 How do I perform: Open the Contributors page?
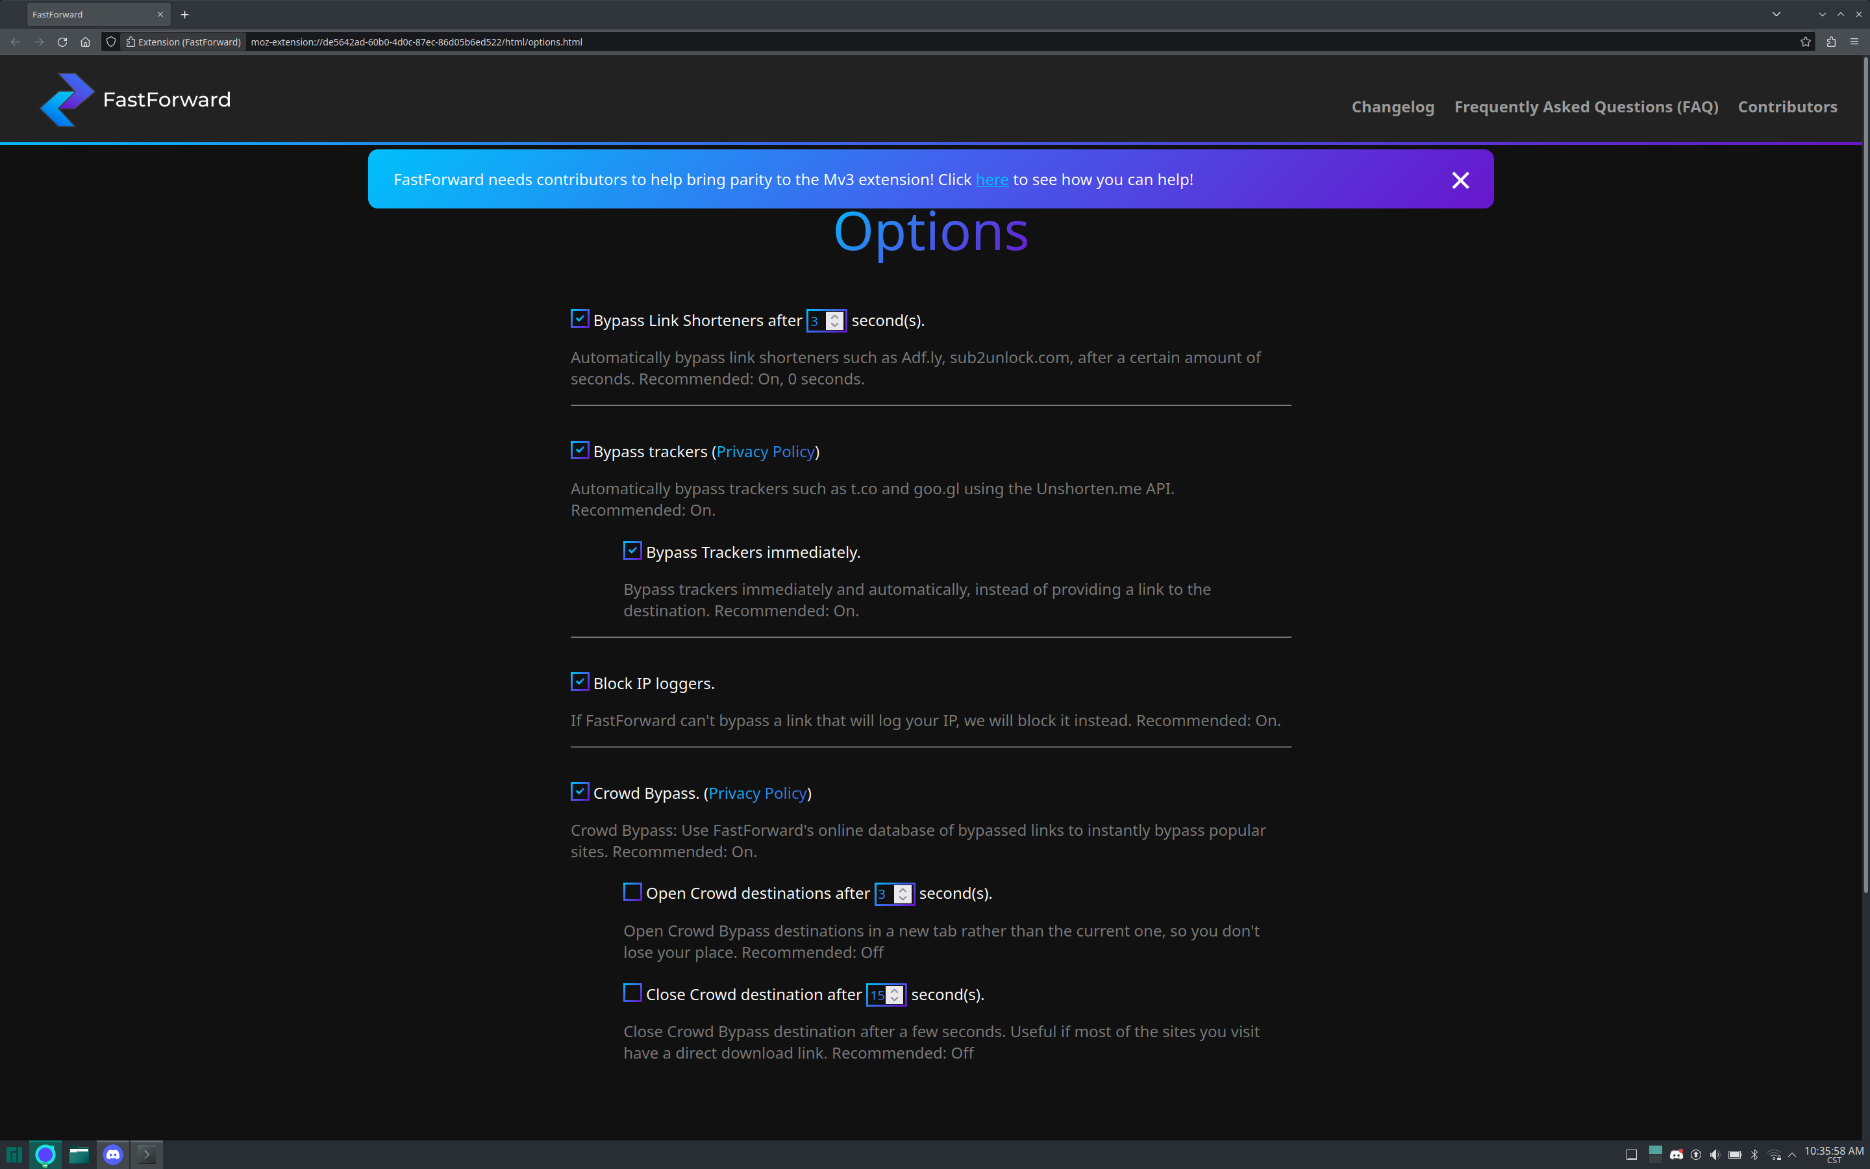pyautogui.click(x=1788, y=107)
